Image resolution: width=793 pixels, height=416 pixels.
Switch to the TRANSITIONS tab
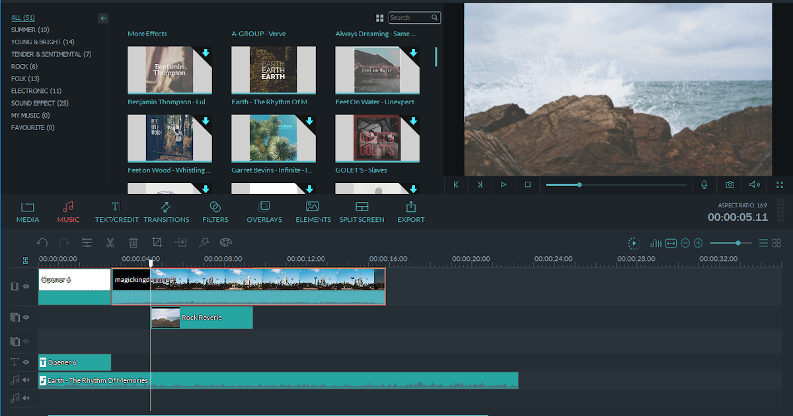(166, 210)
